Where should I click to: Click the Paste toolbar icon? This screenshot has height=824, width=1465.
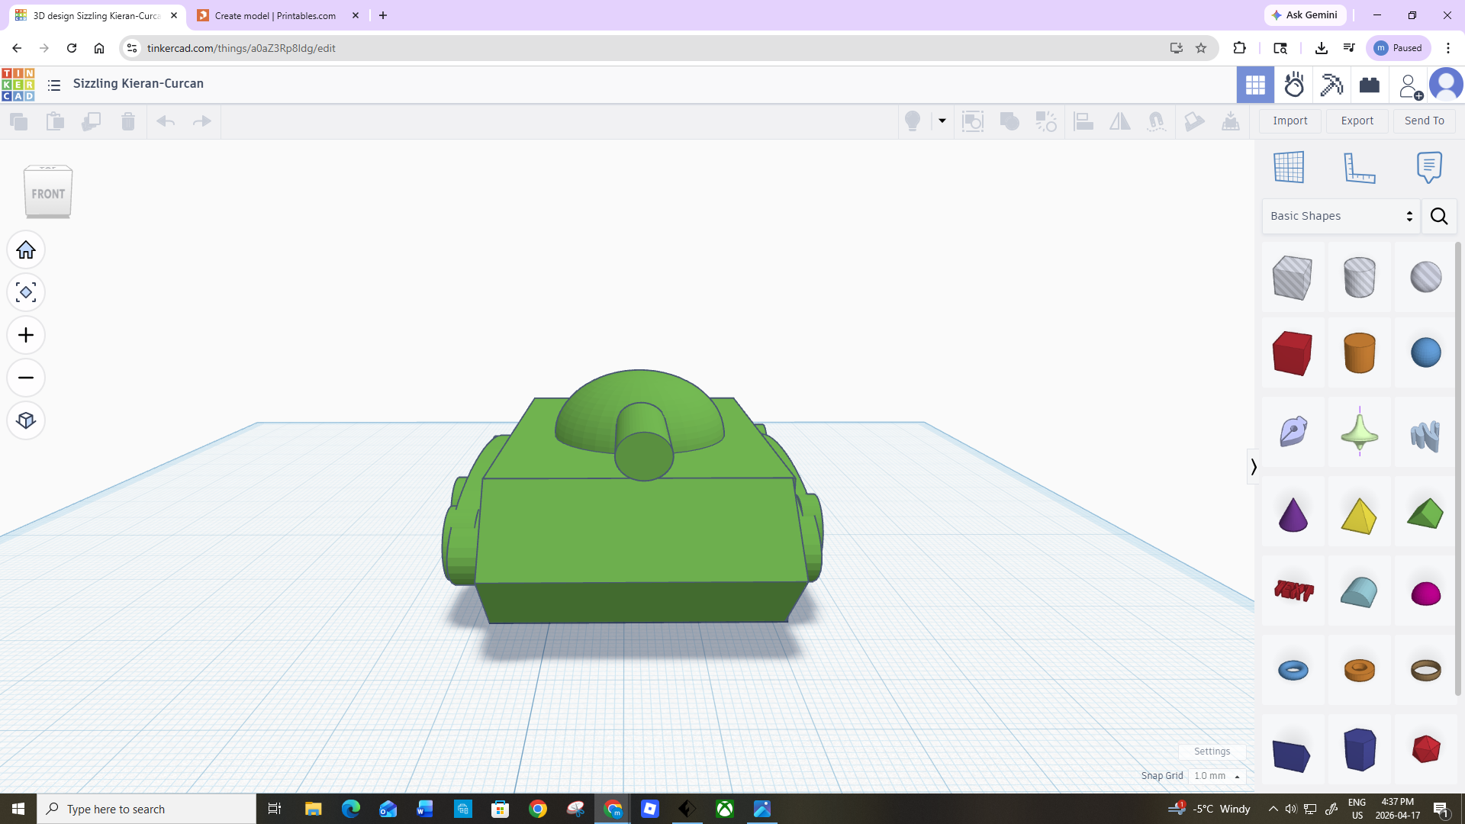[55, 121]
